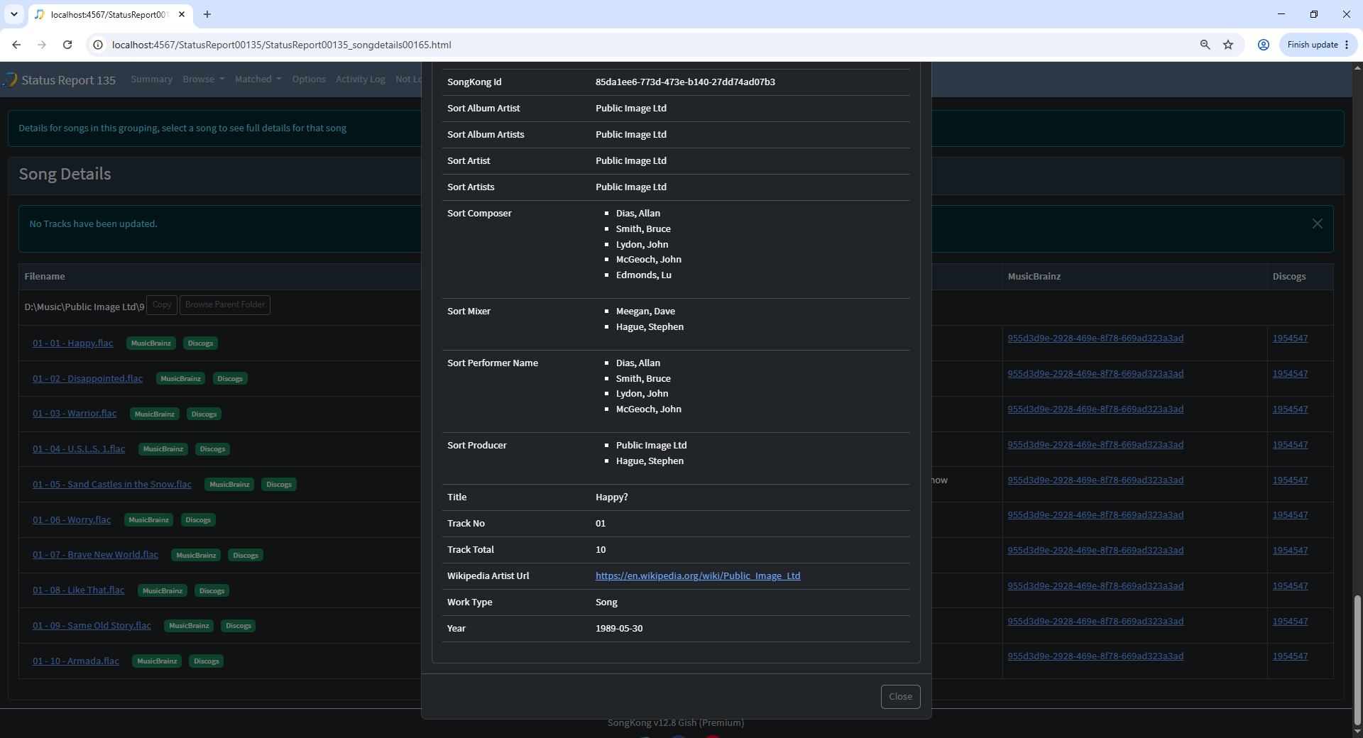Click the Finish update button
The width and height of the screenshot is (1363, 738).
(1313, 45)
